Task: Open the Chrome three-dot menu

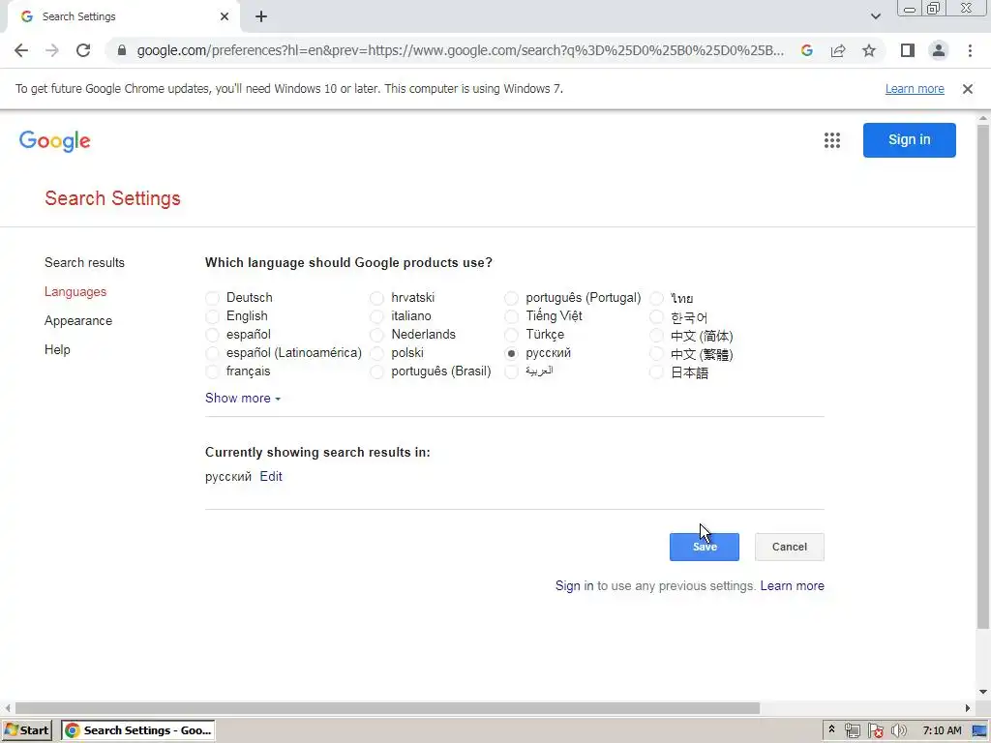Action: click(970, 50)
